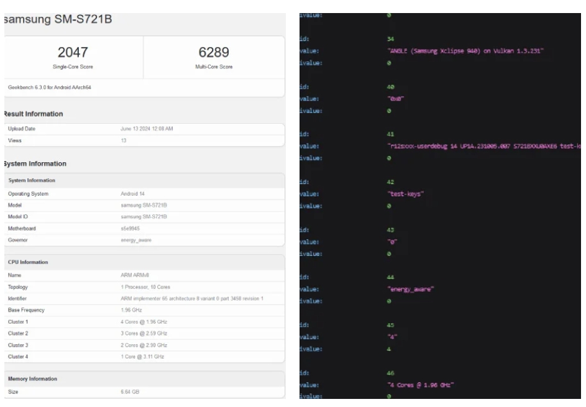The height and width of the screenshot is (407, 586).
Task: Click the "4" string value in terminal
Action: [392, 337]
